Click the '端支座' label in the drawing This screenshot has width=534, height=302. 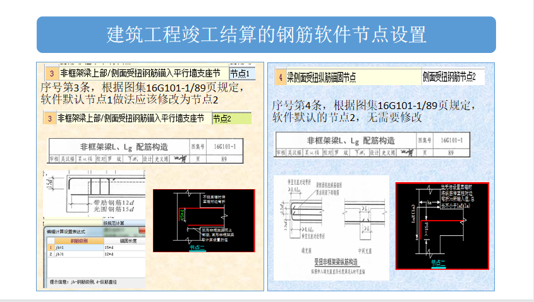pyautogui.click(x=306, y=251)
